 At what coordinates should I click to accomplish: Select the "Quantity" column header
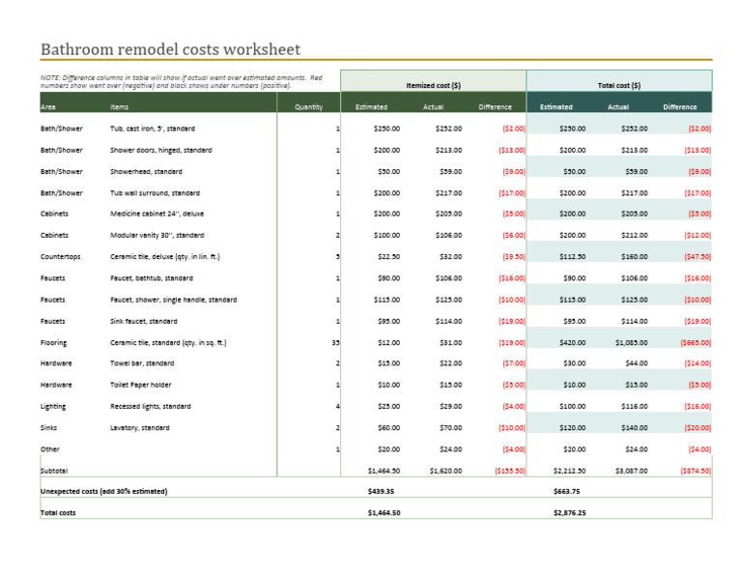point(308,107)
